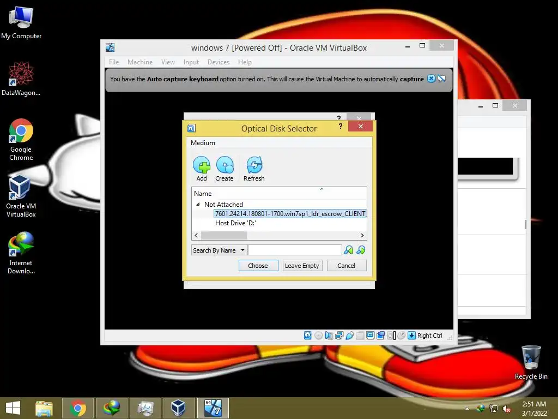Click shared folders status bar indicator
The width and height of the screenshot is (558, 419).
tap(360, 336)
